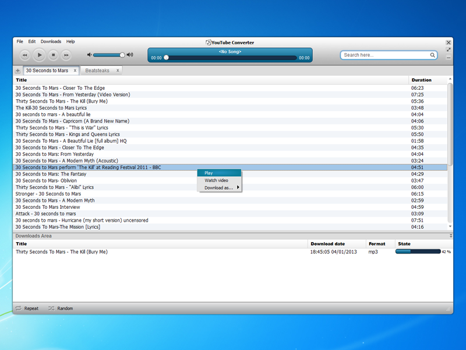Select '30 Seconds to Mars: The Fantasy'
The image size is (466, 350).
[230, 174]
